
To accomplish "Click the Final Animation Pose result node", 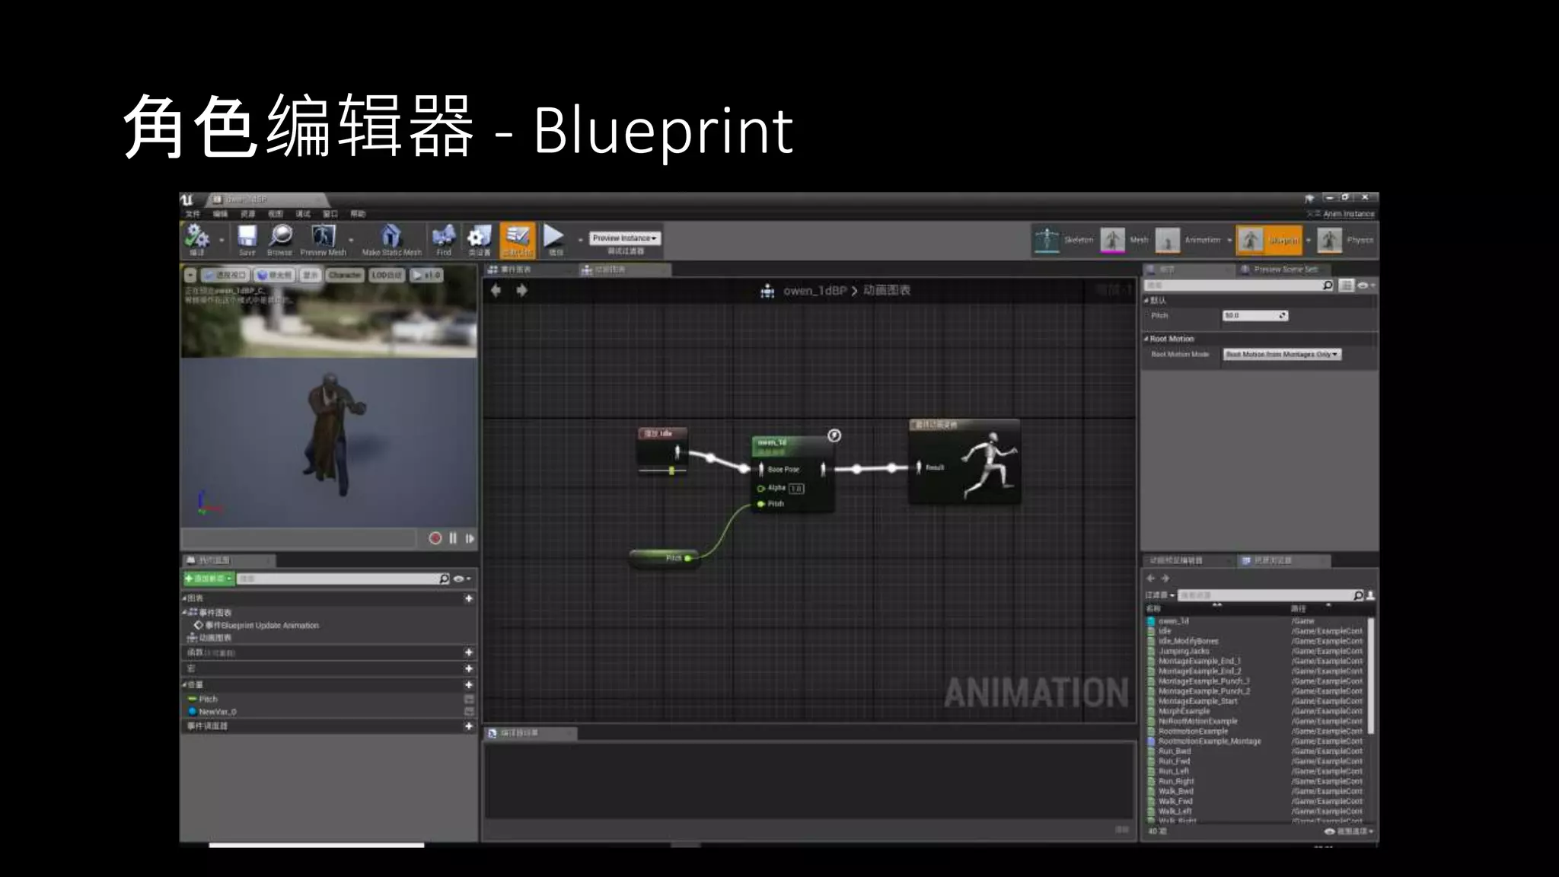I will (964, 461).
